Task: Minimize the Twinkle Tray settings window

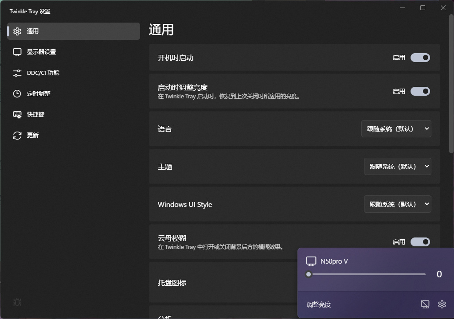Action: tap(402, 8)
